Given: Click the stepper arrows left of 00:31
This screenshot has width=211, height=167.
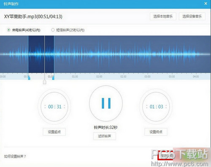Looking at the screenshot, I should [45, 107].
